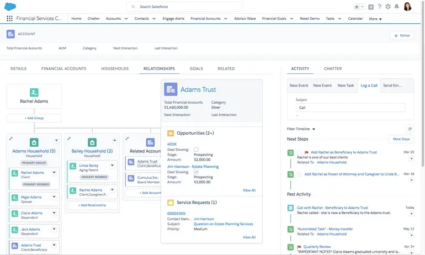Switch to the Financial Accounts tab
Image resolution: width=425 pixels, height=255 pixels.
coord(63,68)
